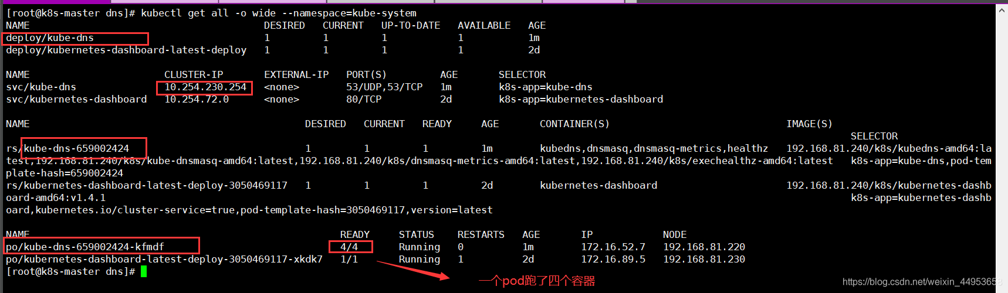Select 'deploy/kubernetes-dashboard-latest-deploy' row name

click(126, 50)
